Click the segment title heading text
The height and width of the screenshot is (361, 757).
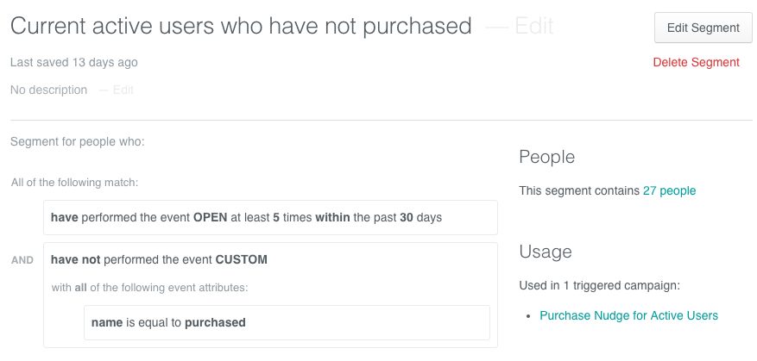coord(241,26)
